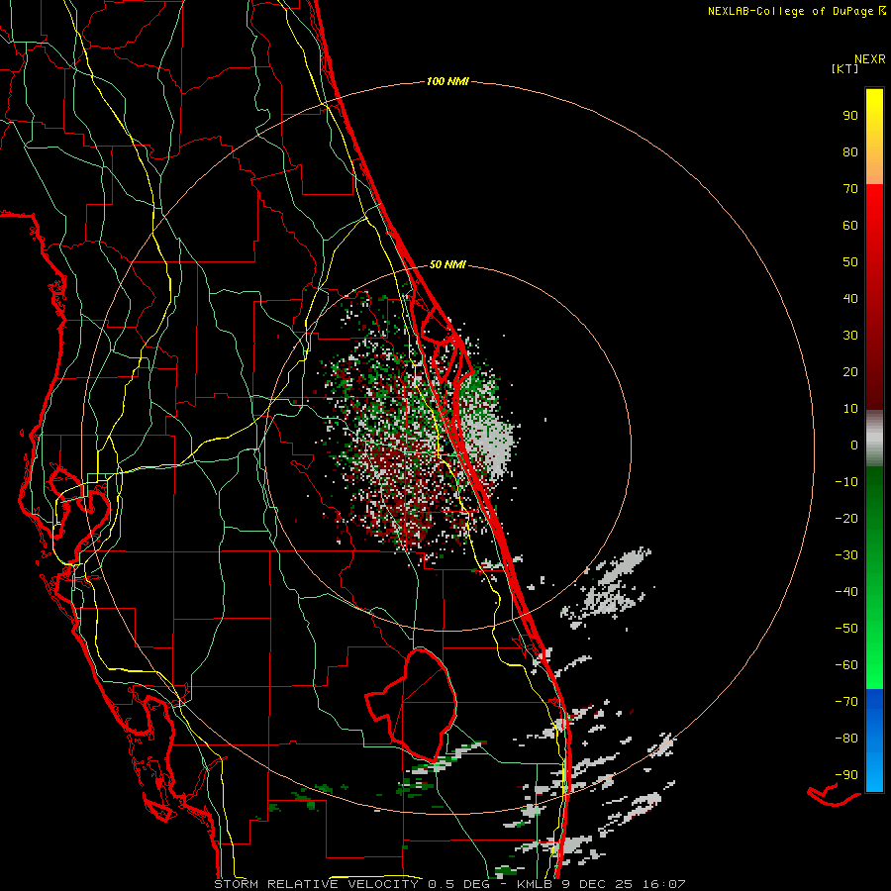The image size is (891, 891).
Task: Click the -50 value on velocity scale
Action: (x=846, y=628)
